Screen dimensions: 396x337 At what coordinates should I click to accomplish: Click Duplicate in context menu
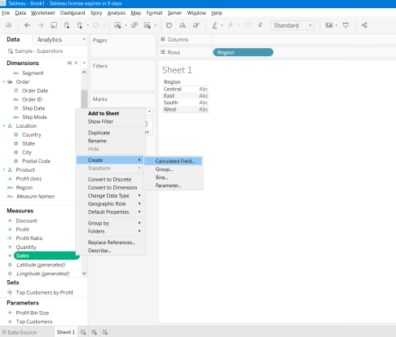(99, 133)
